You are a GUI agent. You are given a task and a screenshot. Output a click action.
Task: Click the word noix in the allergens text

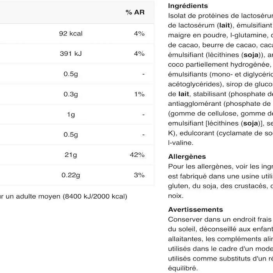175,196
